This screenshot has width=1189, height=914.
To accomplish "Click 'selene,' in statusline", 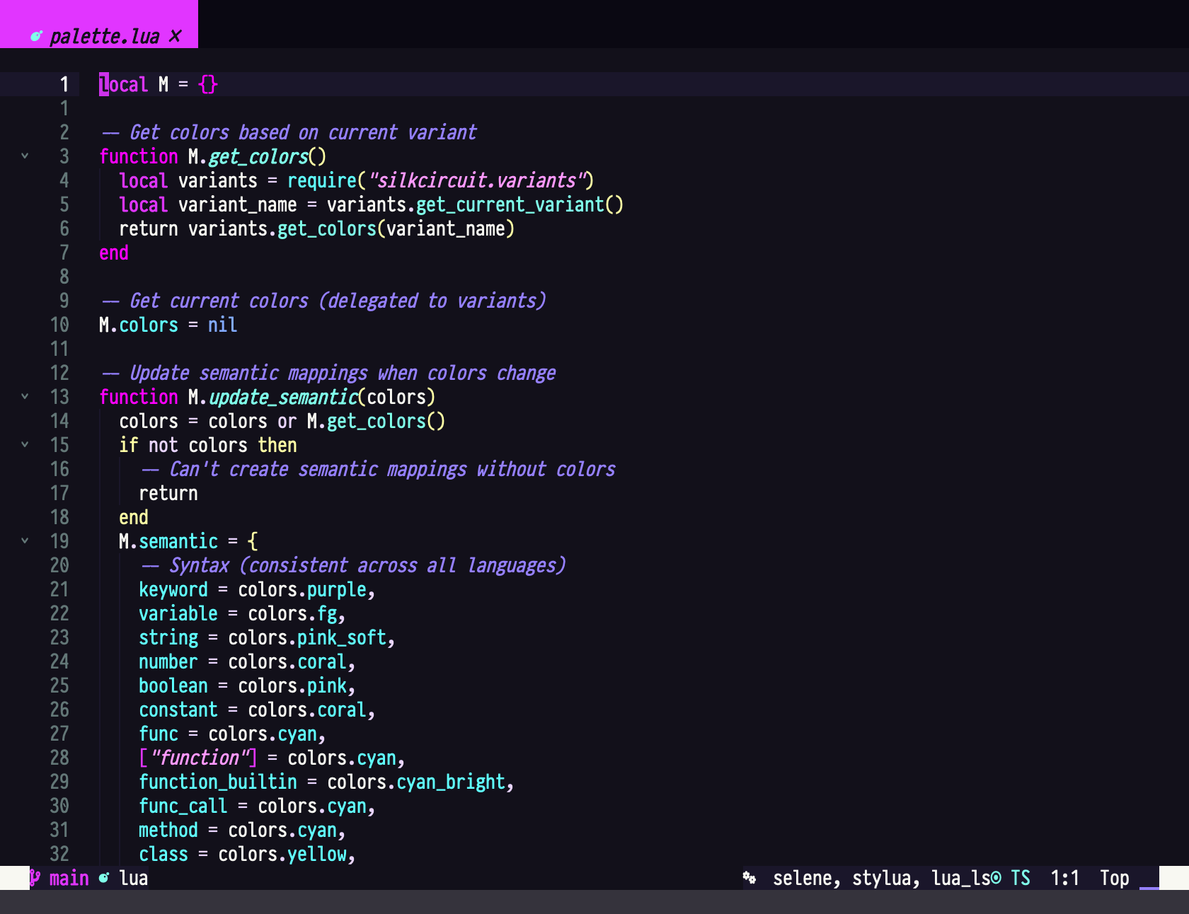I will (x=807, y=878).
